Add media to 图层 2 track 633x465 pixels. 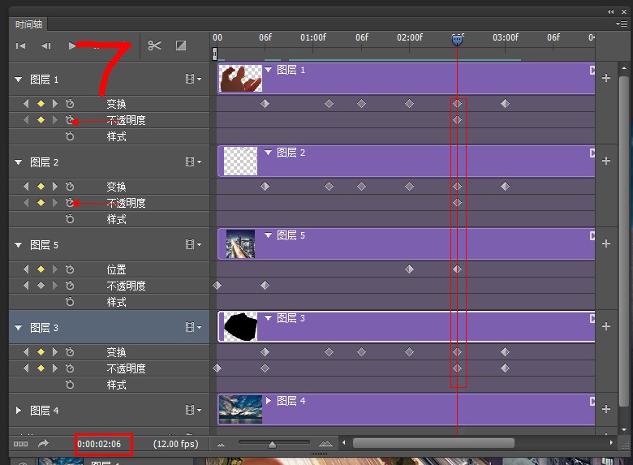click(606, 161)
